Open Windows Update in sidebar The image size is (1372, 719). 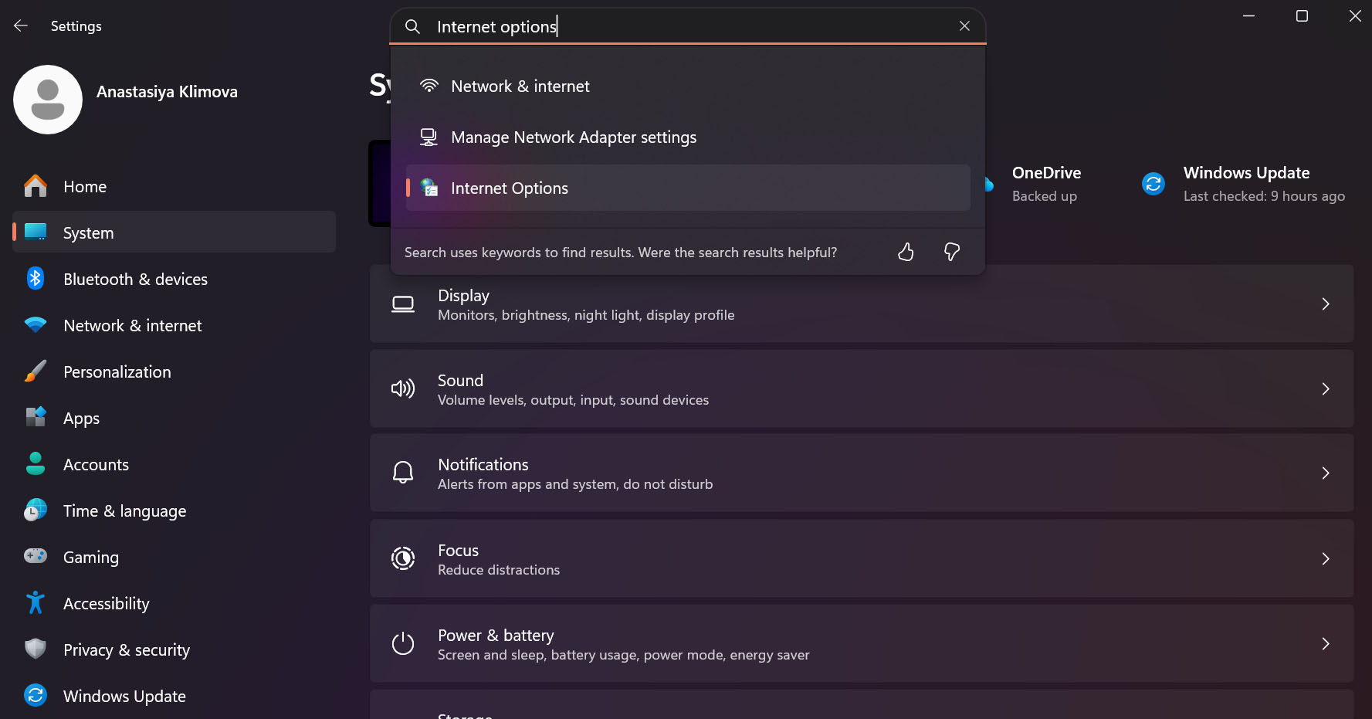tap(174, 696)
